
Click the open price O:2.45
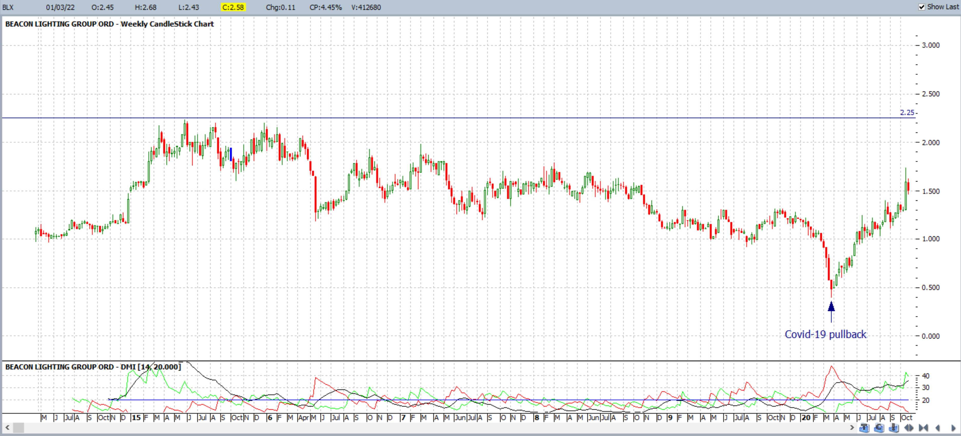click(103, 7)
